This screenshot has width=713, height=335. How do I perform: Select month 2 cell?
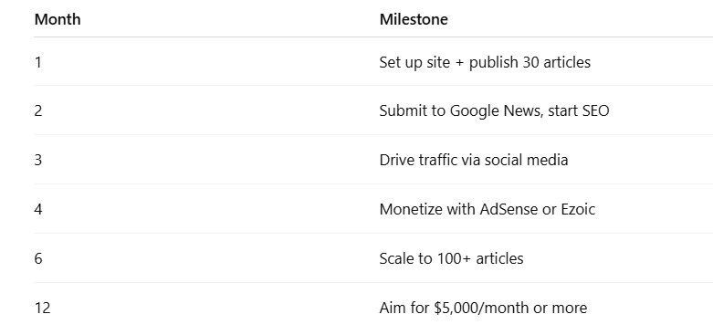(x=38, y=111)
